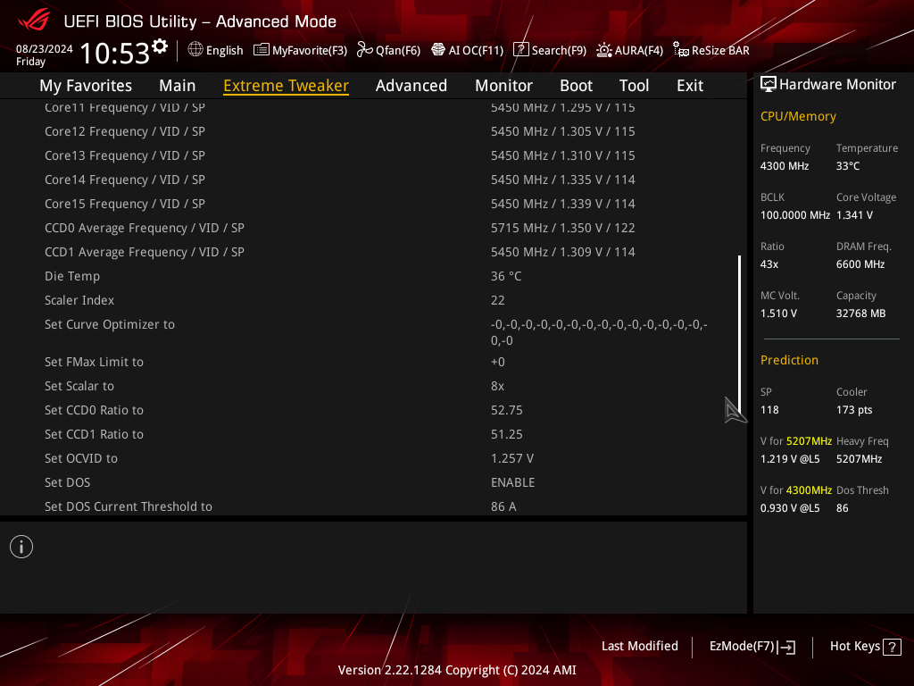Click the MyFavorite list icon
Screen dimensions: 914x686
coord(262,50)
